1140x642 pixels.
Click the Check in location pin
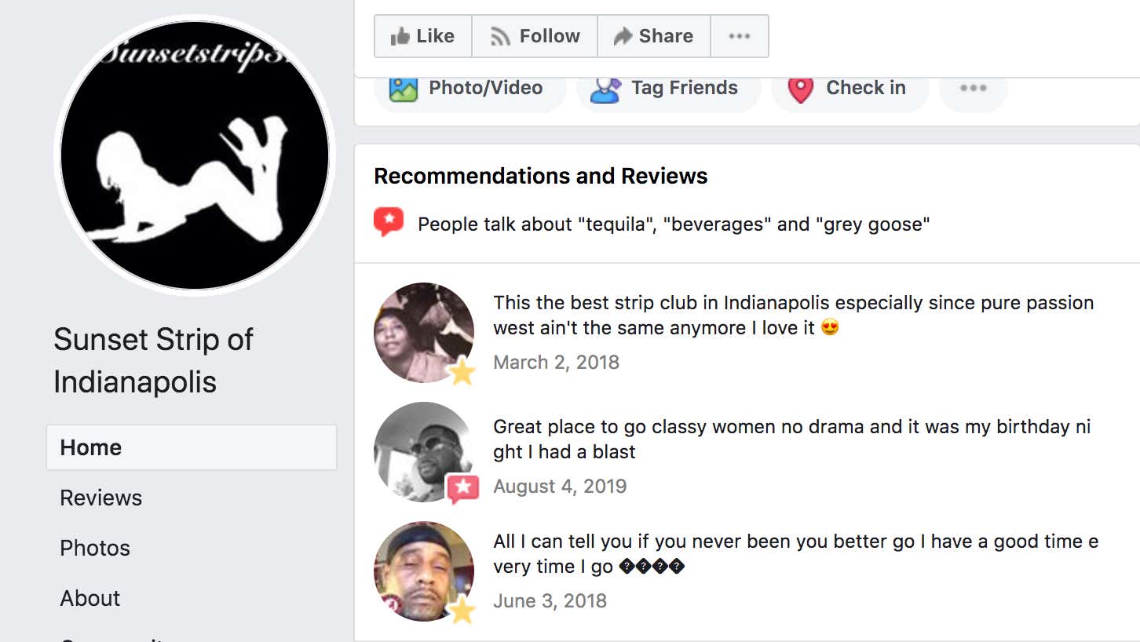point(800,89)
